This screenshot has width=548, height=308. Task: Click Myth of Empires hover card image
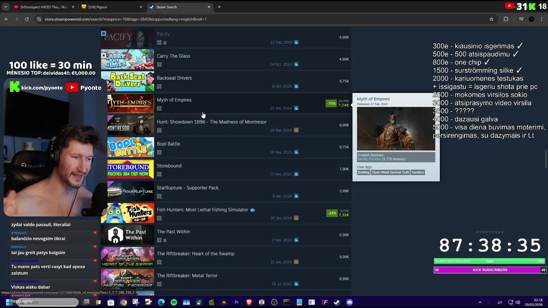[x=396, y=129]
